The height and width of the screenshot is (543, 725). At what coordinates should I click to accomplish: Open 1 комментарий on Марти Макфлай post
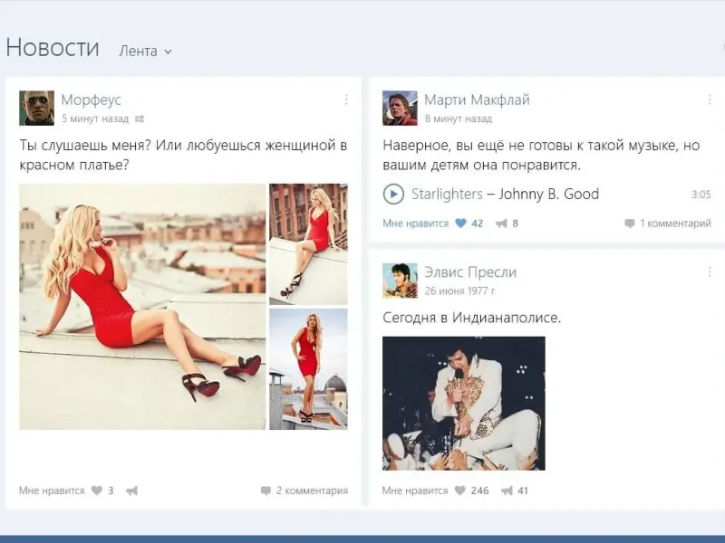pyautogui.click(x=675, y=224)
